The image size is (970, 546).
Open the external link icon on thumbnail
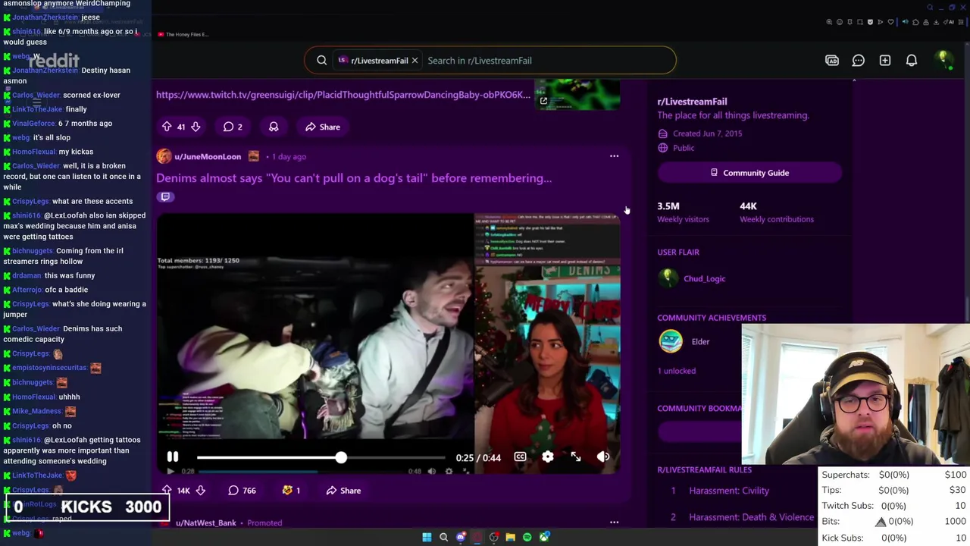point(543,100)
